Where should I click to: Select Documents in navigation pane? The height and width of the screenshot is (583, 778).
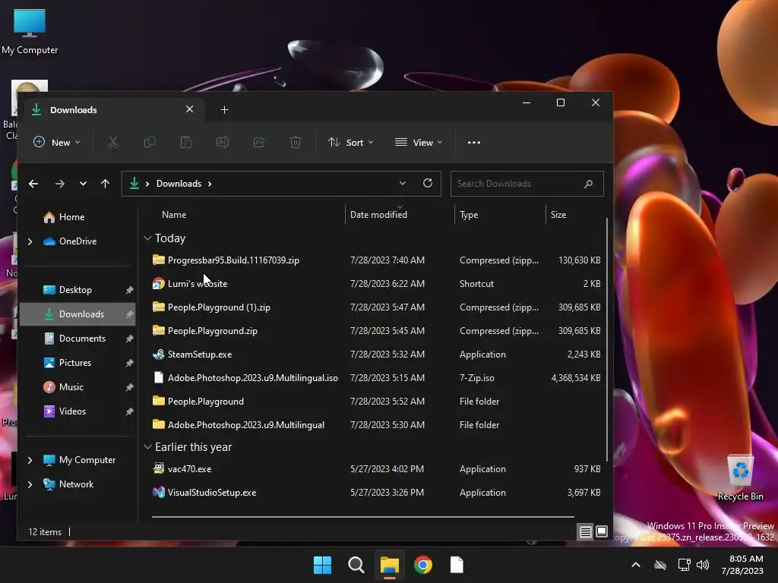tap(77, 338)
